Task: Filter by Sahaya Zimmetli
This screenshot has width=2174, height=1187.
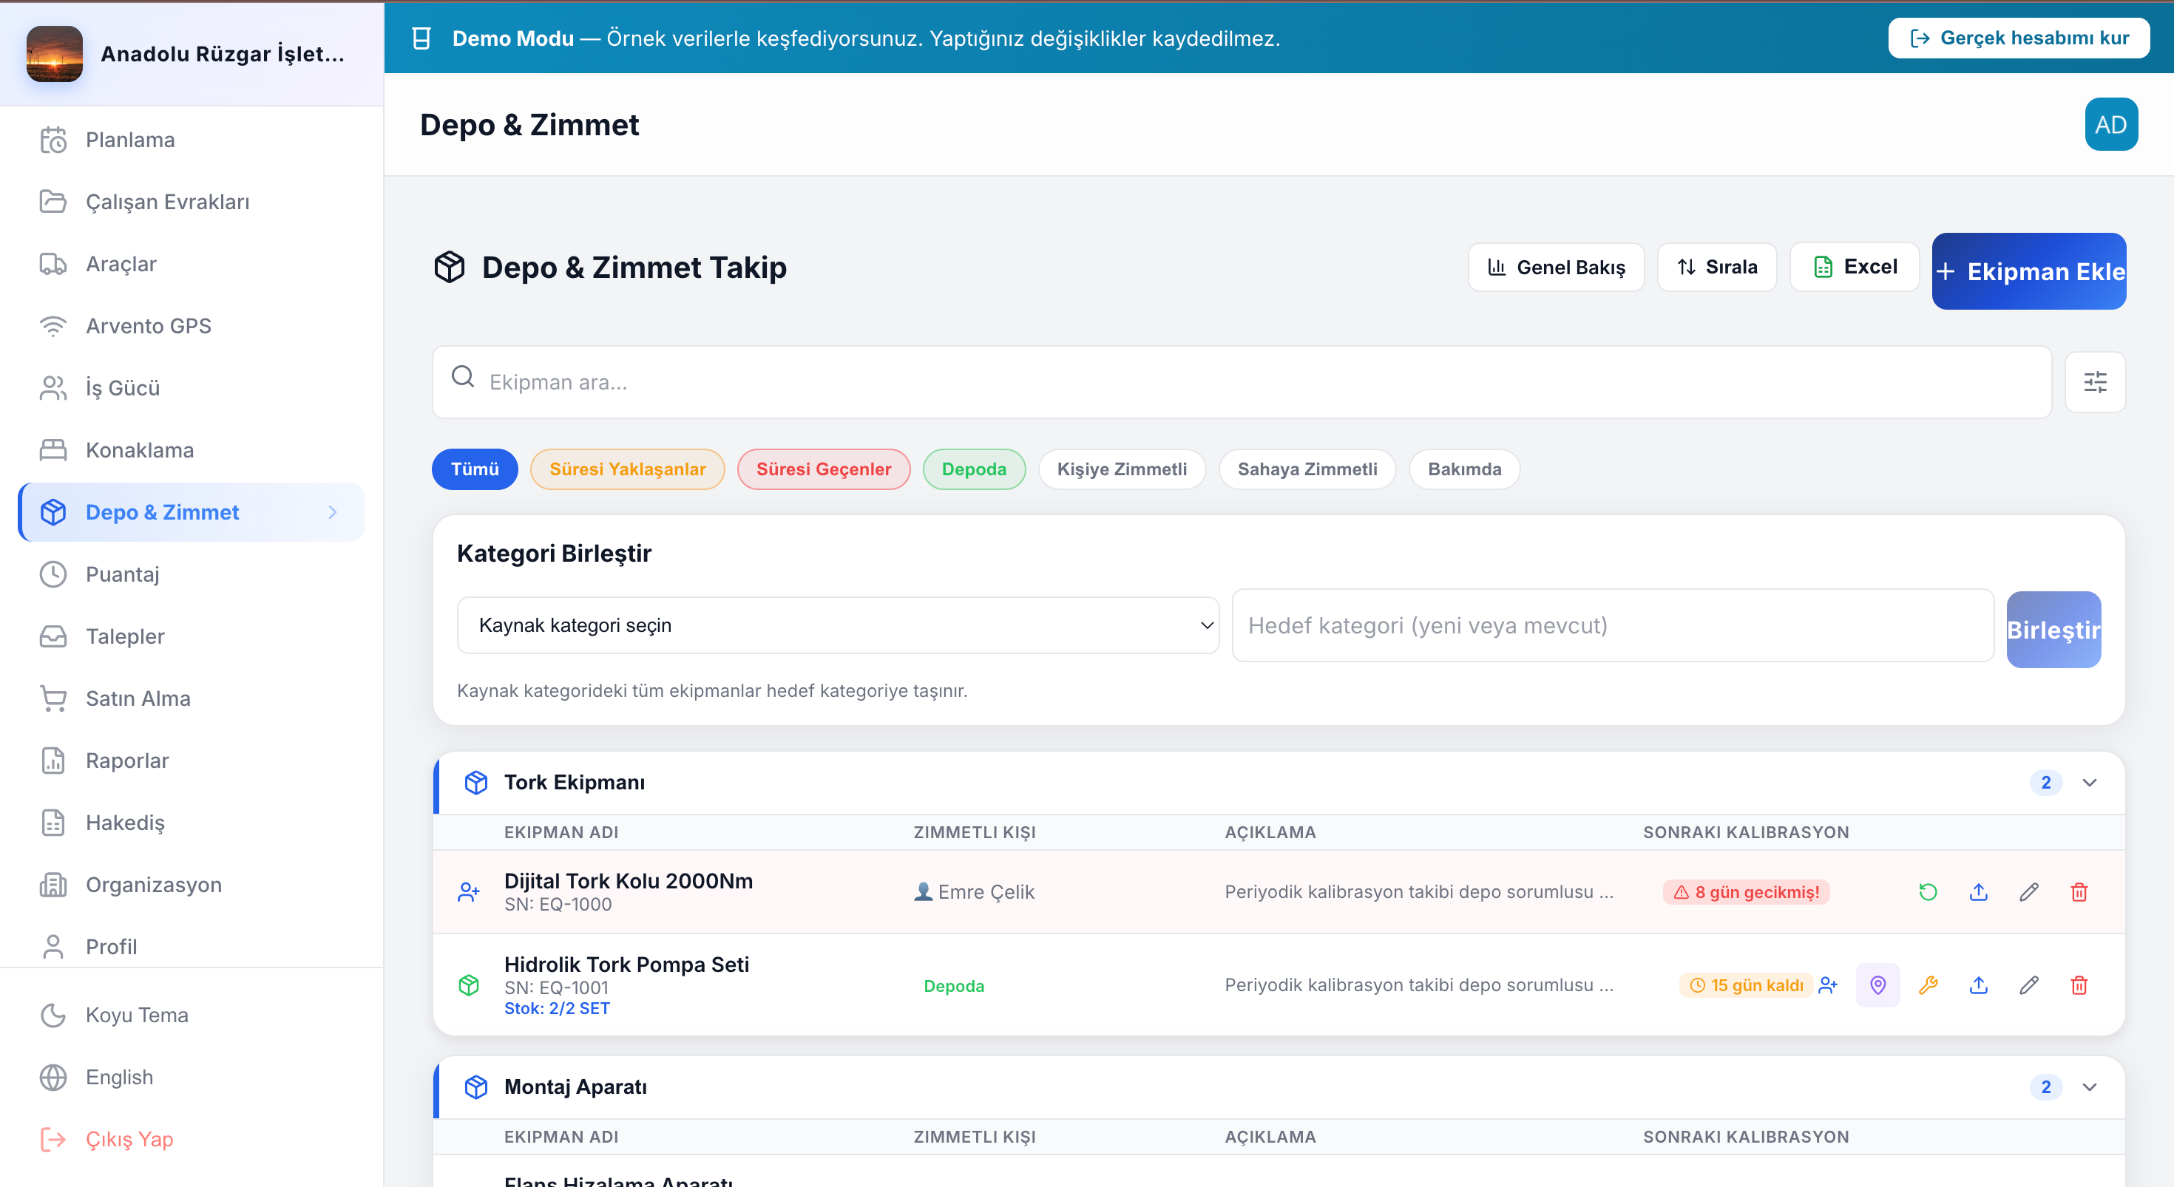Action: (1307, 469)
